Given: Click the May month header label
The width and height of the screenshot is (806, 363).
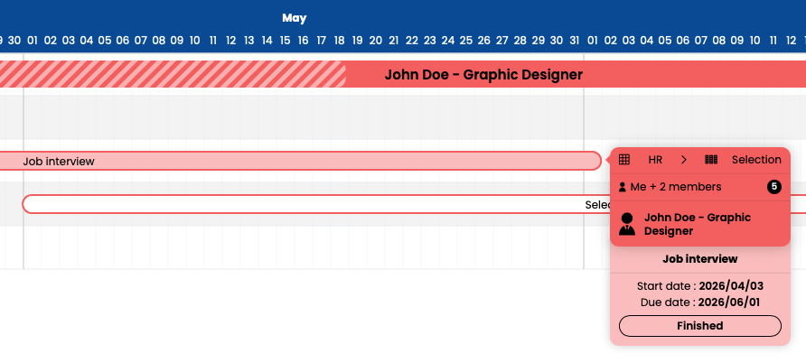Looking at the screenshot, I should click(x=294, y=18).
